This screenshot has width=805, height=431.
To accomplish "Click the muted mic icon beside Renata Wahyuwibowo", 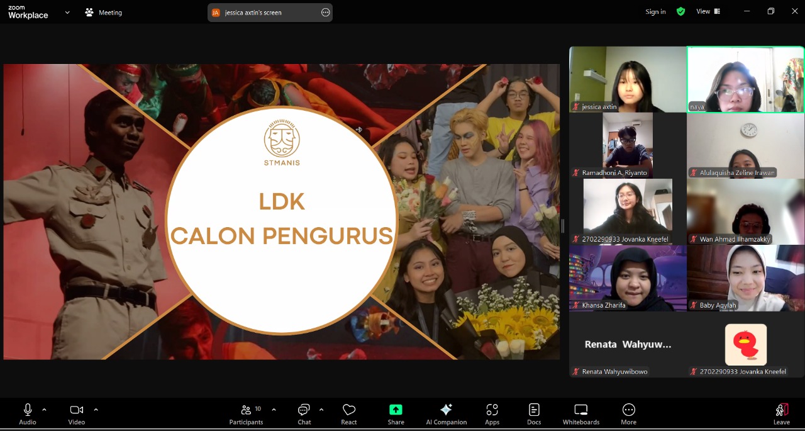I will 575,372.
